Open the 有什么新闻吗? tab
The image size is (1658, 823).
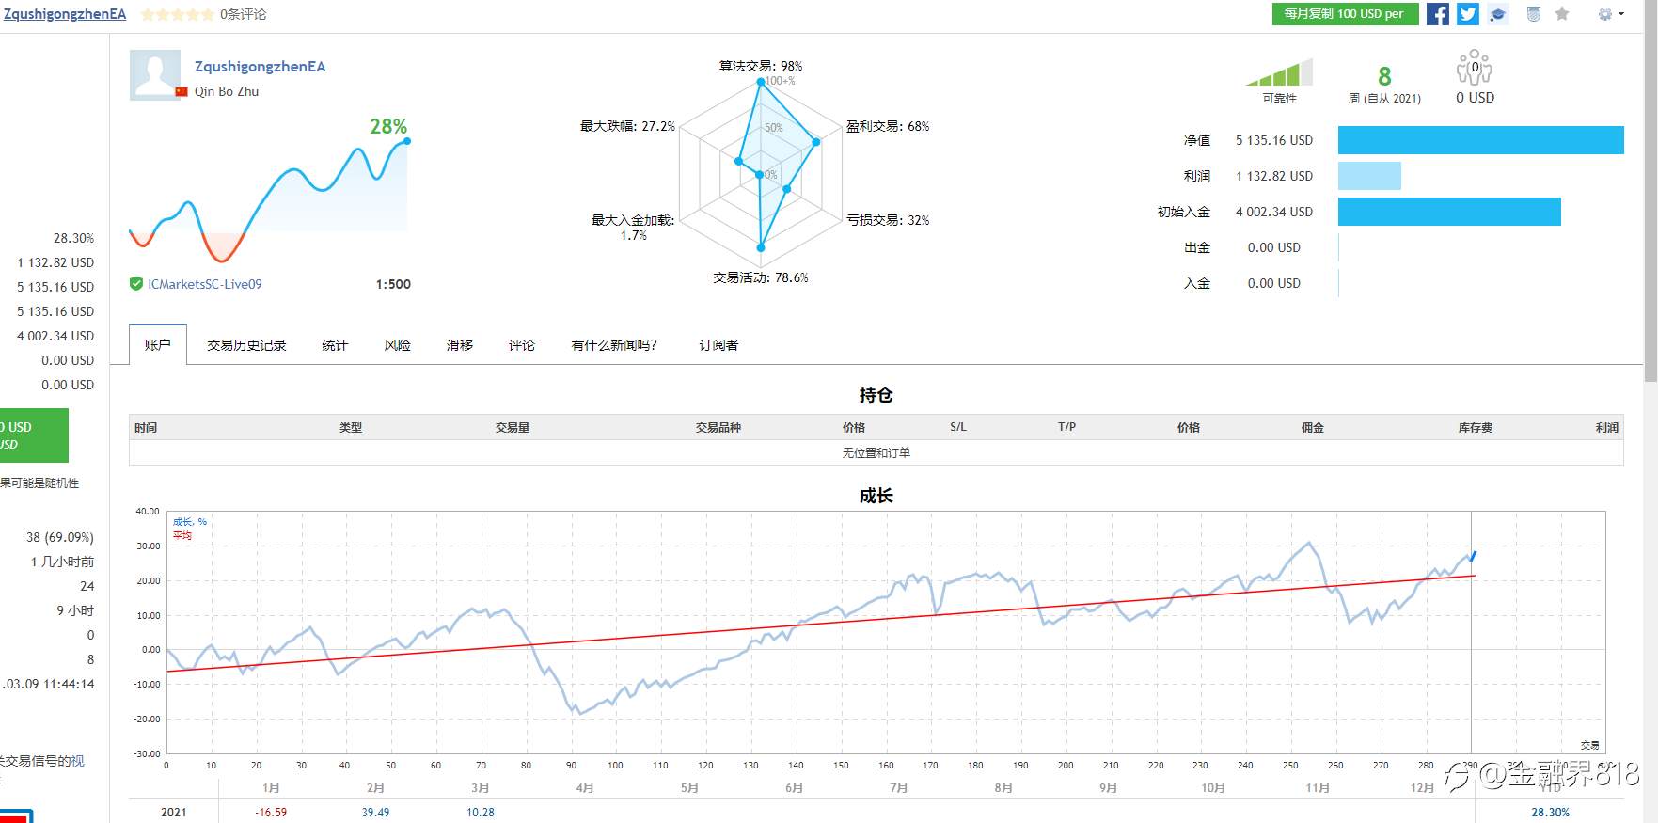[614, 345]
